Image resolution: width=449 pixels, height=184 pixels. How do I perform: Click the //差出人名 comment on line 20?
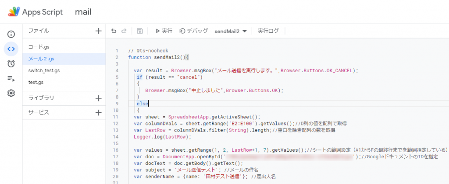[x=263, y=177]
